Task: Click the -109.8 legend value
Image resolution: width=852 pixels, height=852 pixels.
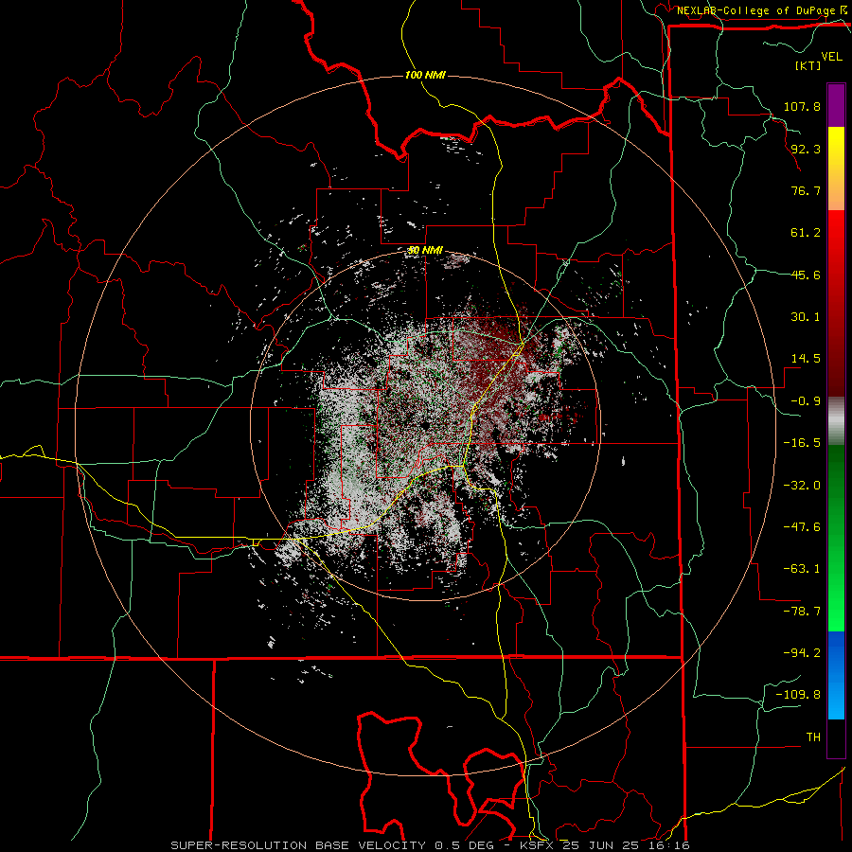Action: coord(798,695)
